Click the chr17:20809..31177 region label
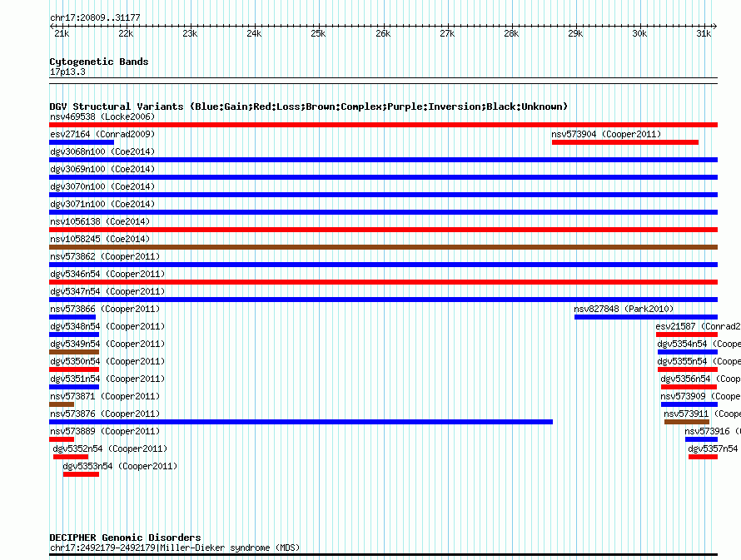The height and width of the screenshot is (560, 741). tap(95, 18)
